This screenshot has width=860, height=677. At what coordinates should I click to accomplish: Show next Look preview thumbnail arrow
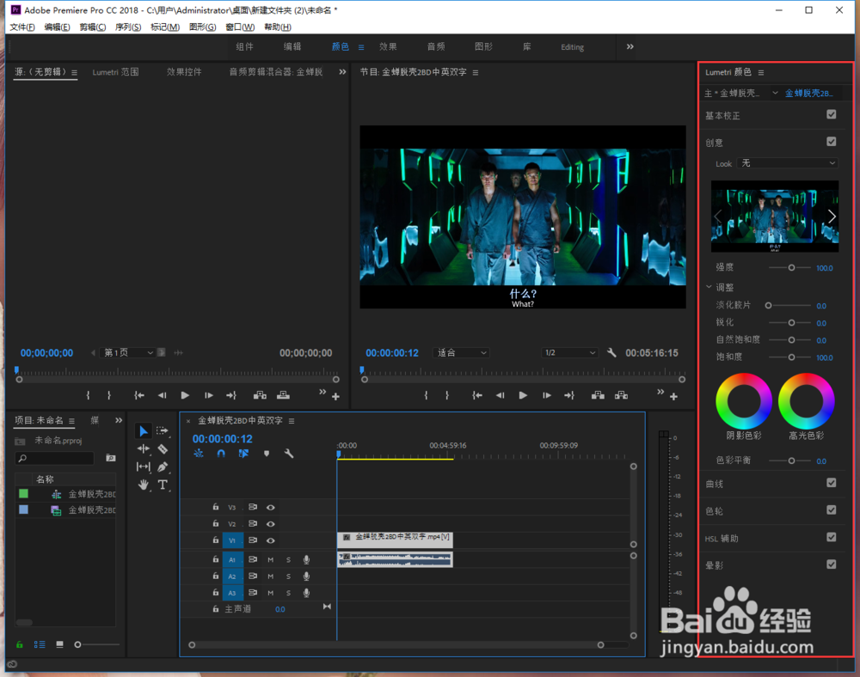pyautogui.click(x=832, y=217)
